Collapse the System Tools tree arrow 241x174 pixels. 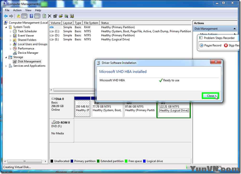coord(6,27)
